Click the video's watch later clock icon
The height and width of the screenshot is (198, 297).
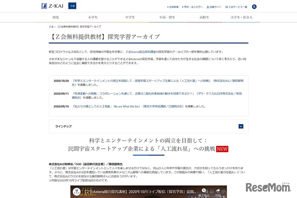204,190
